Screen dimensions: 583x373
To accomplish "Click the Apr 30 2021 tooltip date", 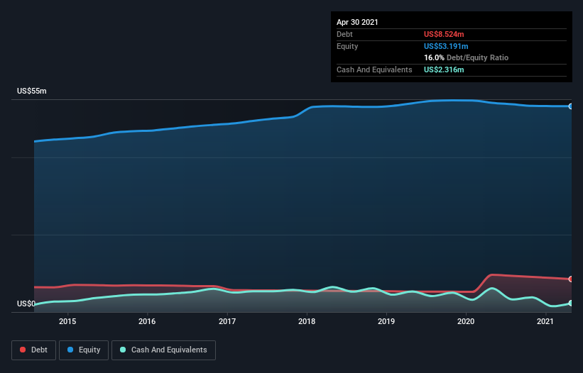I will (357, 22).
